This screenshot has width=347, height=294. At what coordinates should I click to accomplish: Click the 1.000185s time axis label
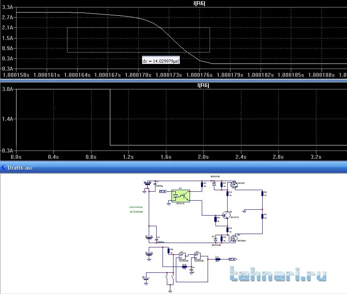click(x=291, y=75)
